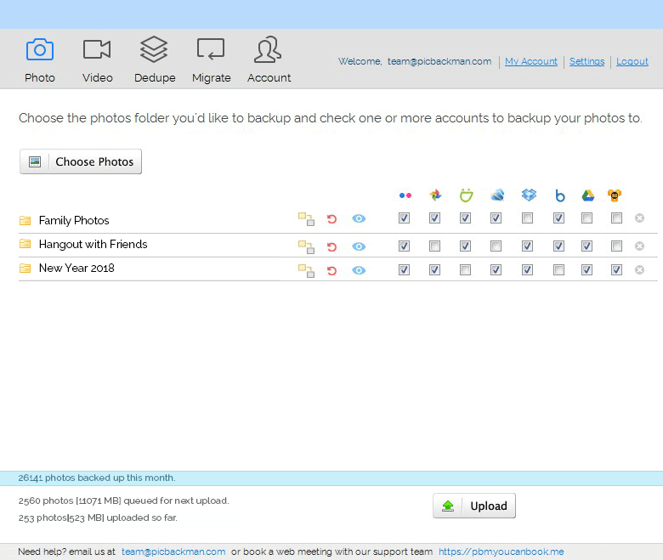
Task: Uncheck SmugMug for Hangout with Friends
Action: click(466, 246)
